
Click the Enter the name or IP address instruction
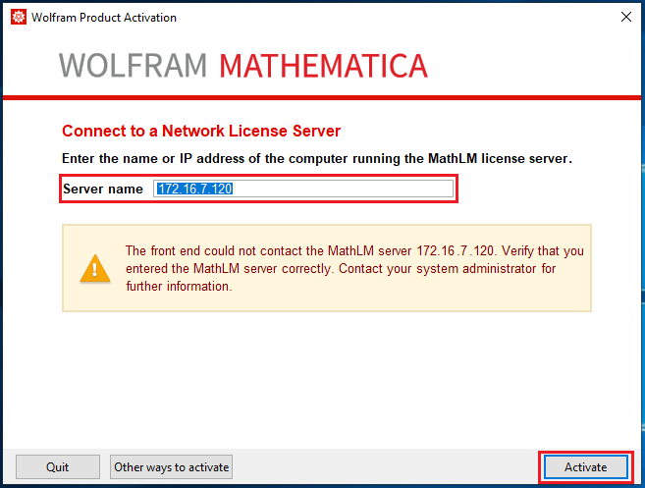point(316,158)
